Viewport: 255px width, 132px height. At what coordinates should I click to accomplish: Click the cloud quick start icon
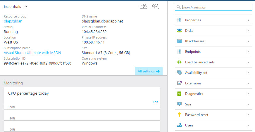click(x=144, y=6)
